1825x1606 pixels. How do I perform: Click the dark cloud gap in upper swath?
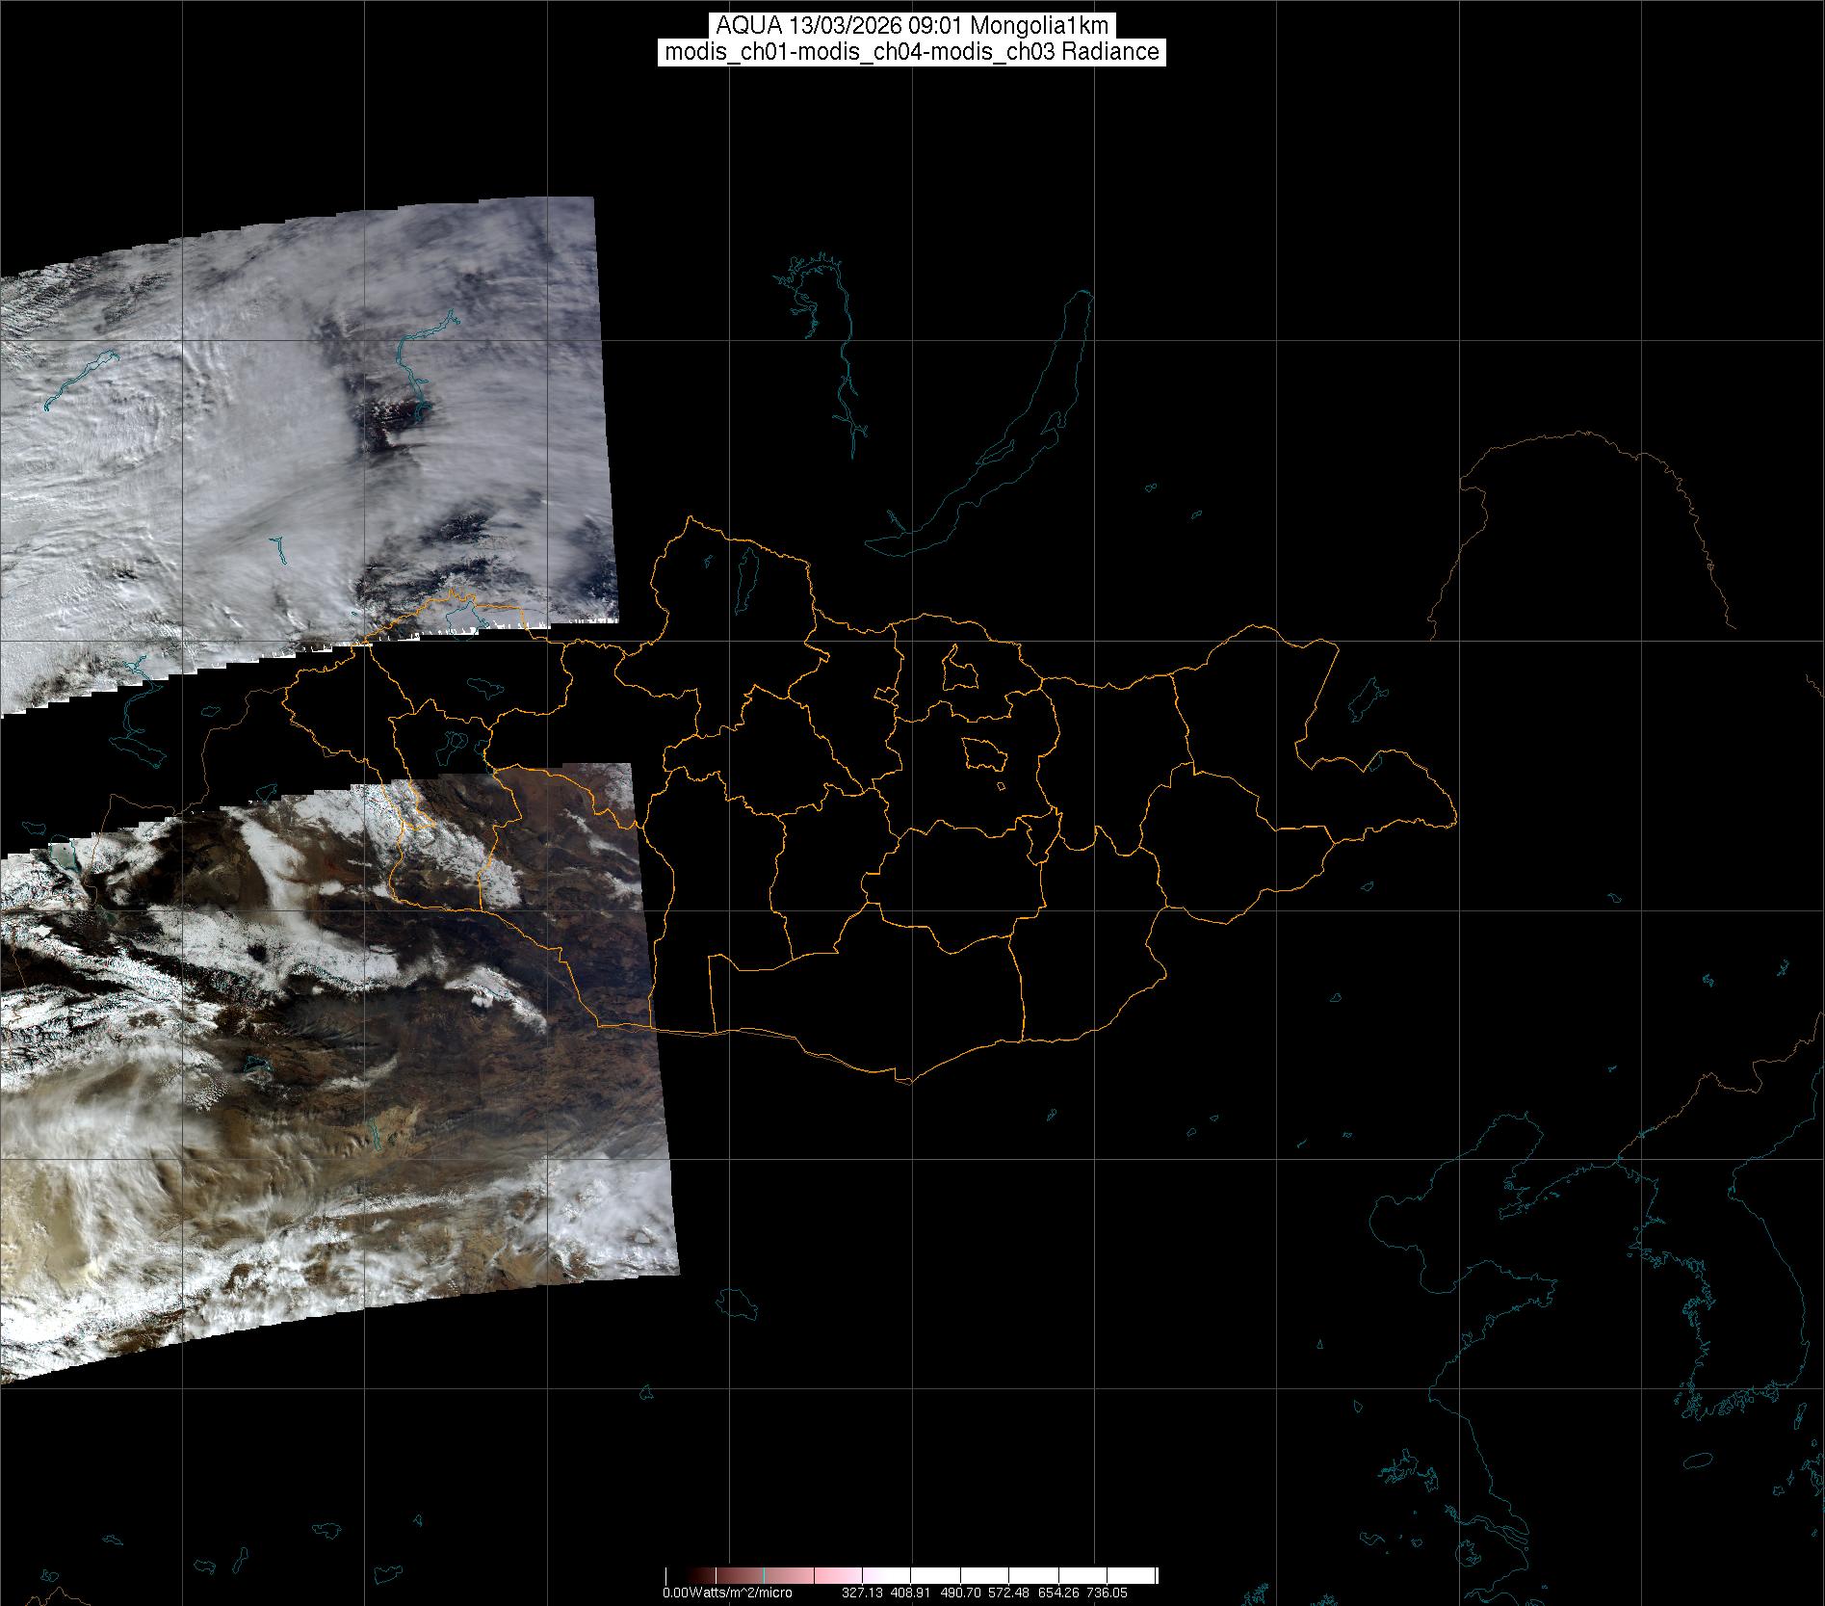390,424
